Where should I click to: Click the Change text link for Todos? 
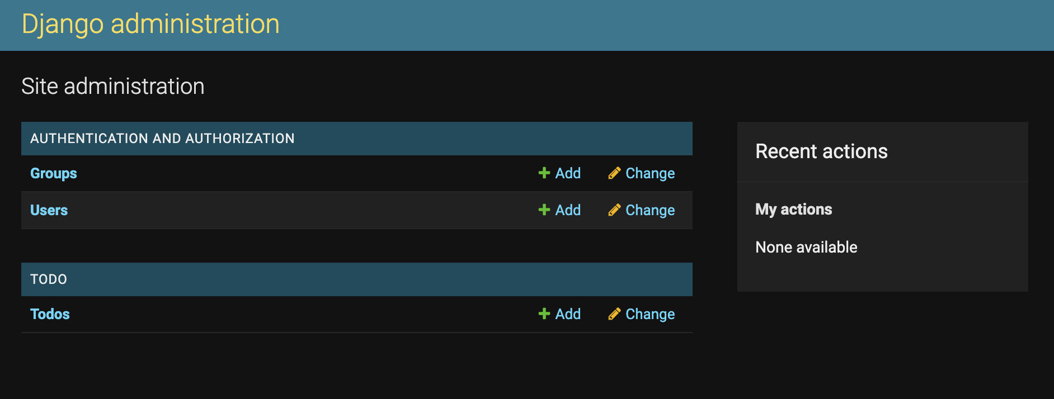click(x=650, y=314)
